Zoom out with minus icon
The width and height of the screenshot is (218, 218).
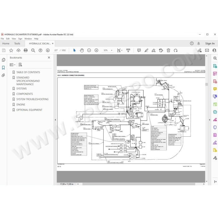coord(89,50)
